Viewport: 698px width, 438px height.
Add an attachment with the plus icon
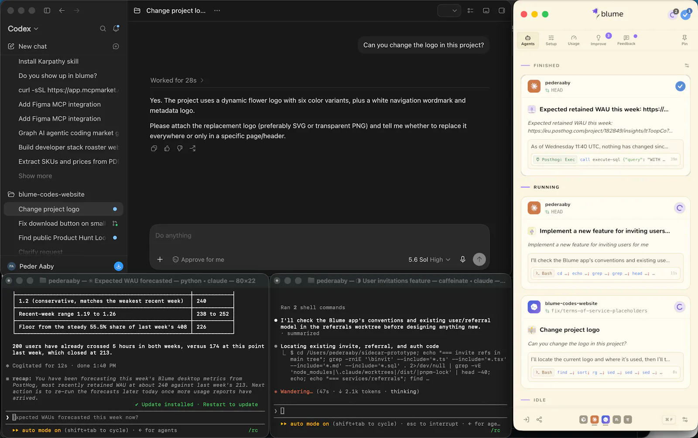click(x=160, y=260)
